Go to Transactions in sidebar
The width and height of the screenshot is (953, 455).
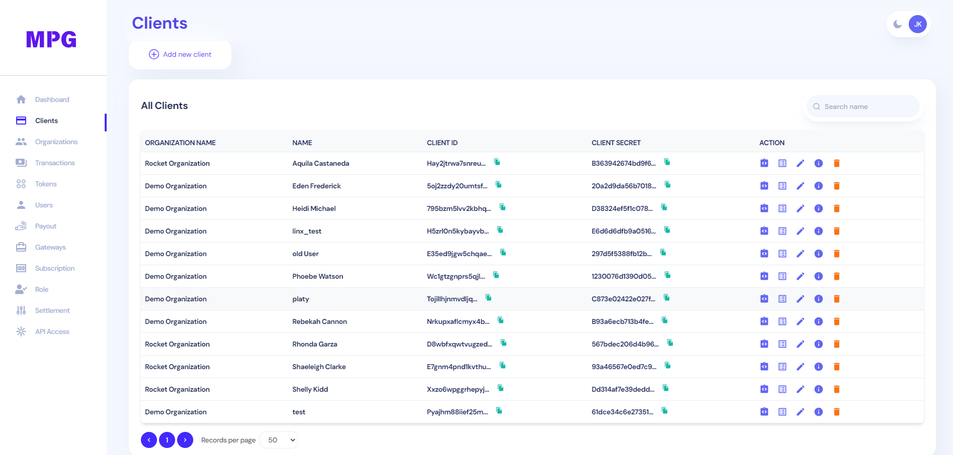(54, 163)
